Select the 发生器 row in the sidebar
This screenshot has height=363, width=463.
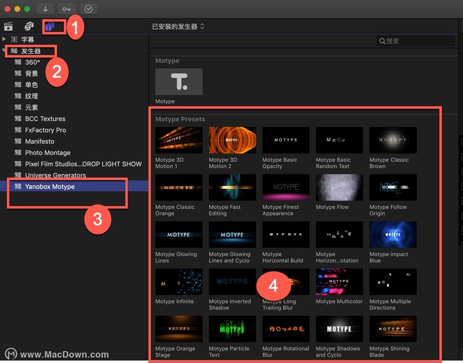(x=74, y=51)
